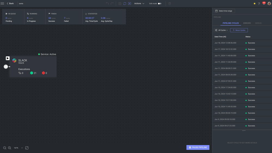This screenshot has width=272, height=153.
Task: Open the zoom level dropdown arrow
Action: [22, 148]
